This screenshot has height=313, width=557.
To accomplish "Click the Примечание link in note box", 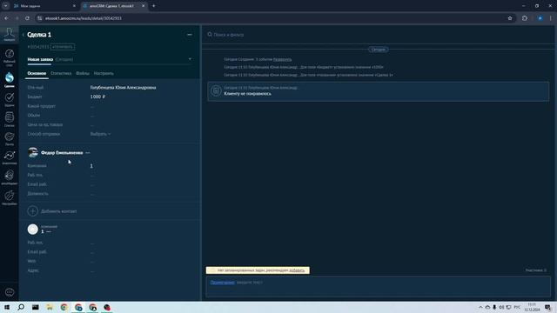I will (223, 283).
